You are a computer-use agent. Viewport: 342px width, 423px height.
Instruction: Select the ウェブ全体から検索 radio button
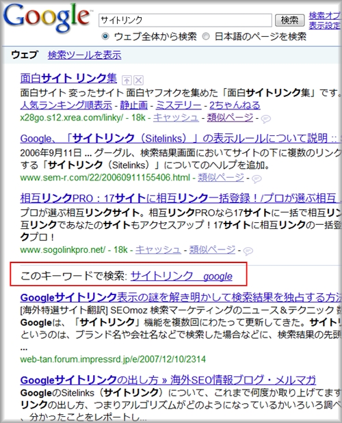click(105, 36)
